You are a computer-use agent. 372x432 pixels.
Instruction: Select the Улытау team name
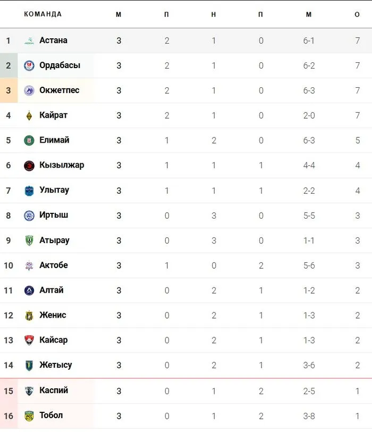coord(54,190)
